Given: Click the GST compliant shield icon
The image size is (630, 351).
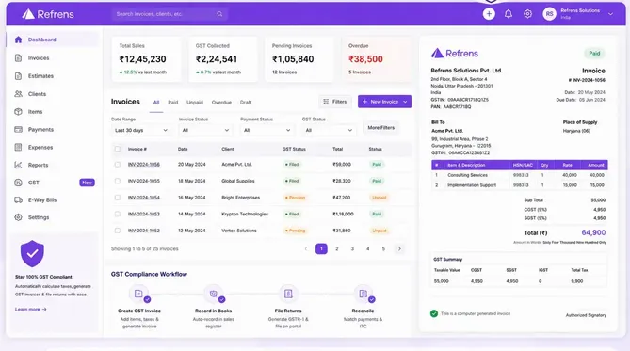Looking at the screenshot, I should pyautogui.click(x=32, y=253).
